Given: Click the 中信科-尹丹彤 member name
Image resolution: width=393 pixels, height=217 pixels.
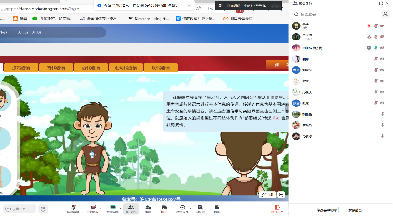Looking at the screenshot, I should click(312, 48).
